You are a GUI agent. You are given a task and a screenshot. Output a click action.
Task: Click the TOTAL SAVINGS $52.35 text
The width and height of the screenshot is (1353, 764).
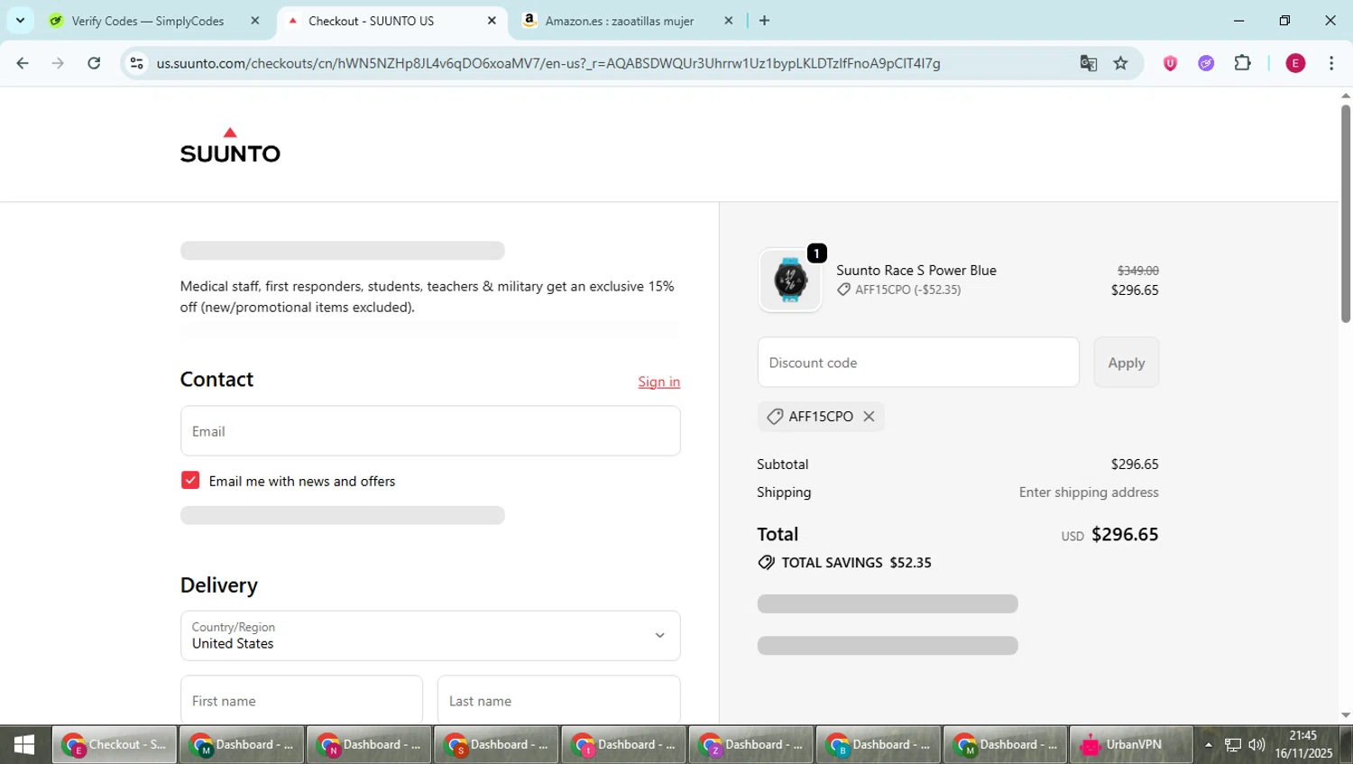click(x=856, y=562)
